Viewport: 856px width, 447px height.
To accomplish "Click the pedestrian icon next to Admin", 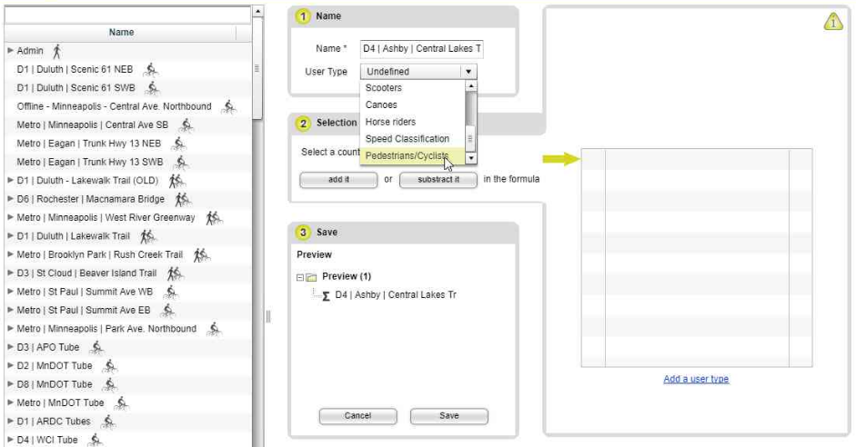I will pyautogui.click(x=56, y=51).
